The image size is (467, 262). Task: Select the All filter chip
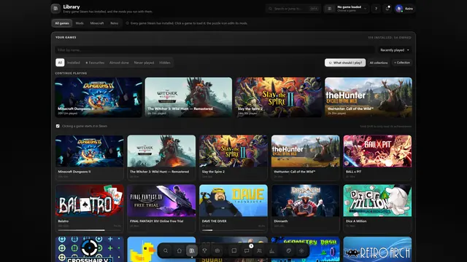coord(60,63)
